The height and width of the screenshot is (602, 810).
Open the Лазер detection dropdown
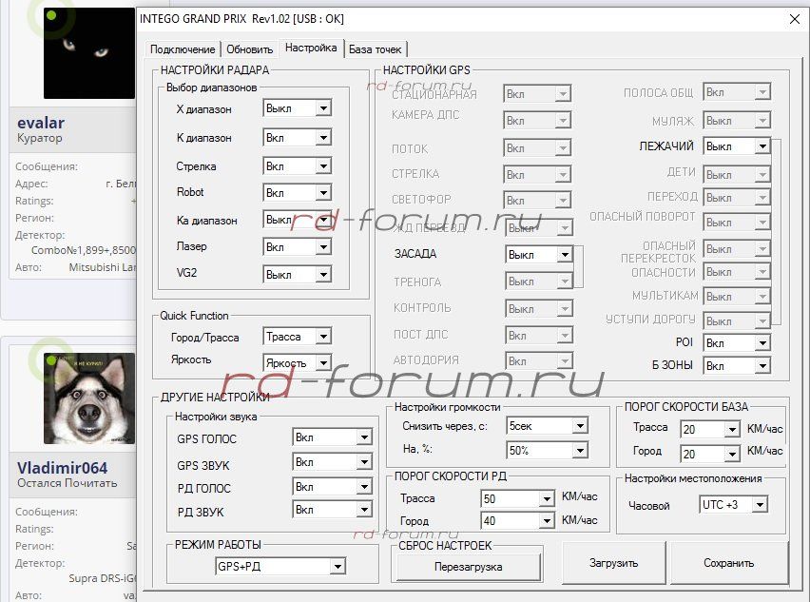(x=323, y=246)
